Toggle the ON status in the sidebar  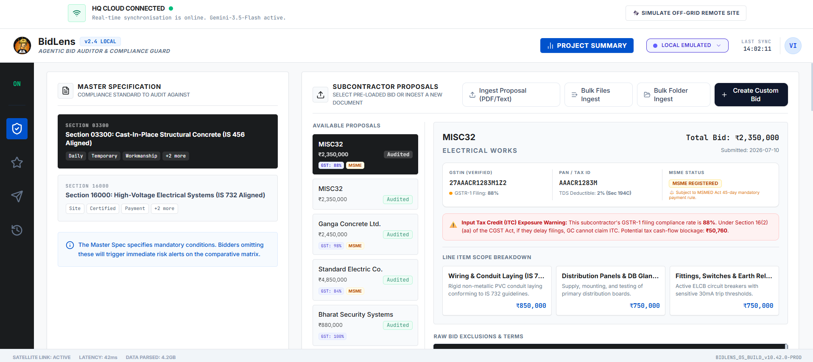[17, 84]
